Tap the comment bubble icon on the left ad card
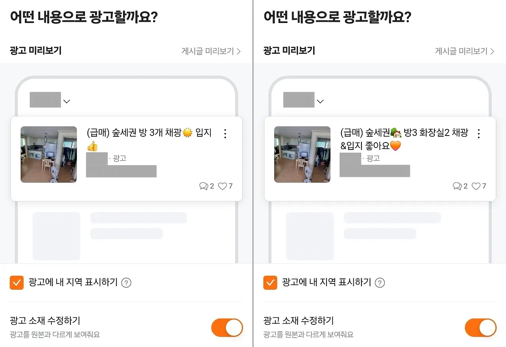Screen dimensions: 506x347 (x=203, y=186)
